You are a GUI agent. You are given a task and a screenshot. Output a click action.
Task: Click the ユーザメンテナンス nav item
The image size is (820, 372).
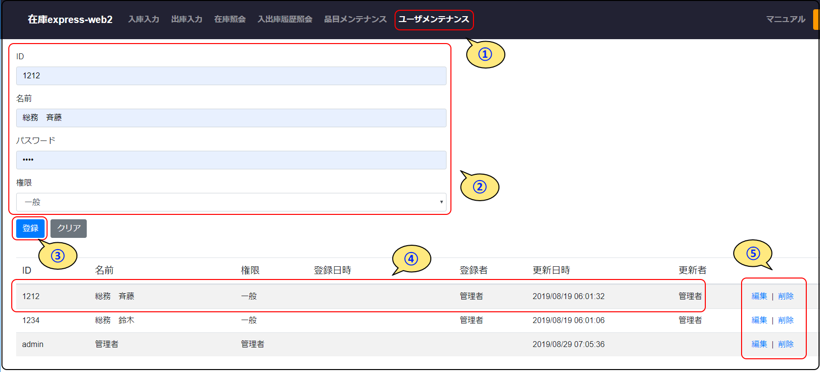coord(434,19)
